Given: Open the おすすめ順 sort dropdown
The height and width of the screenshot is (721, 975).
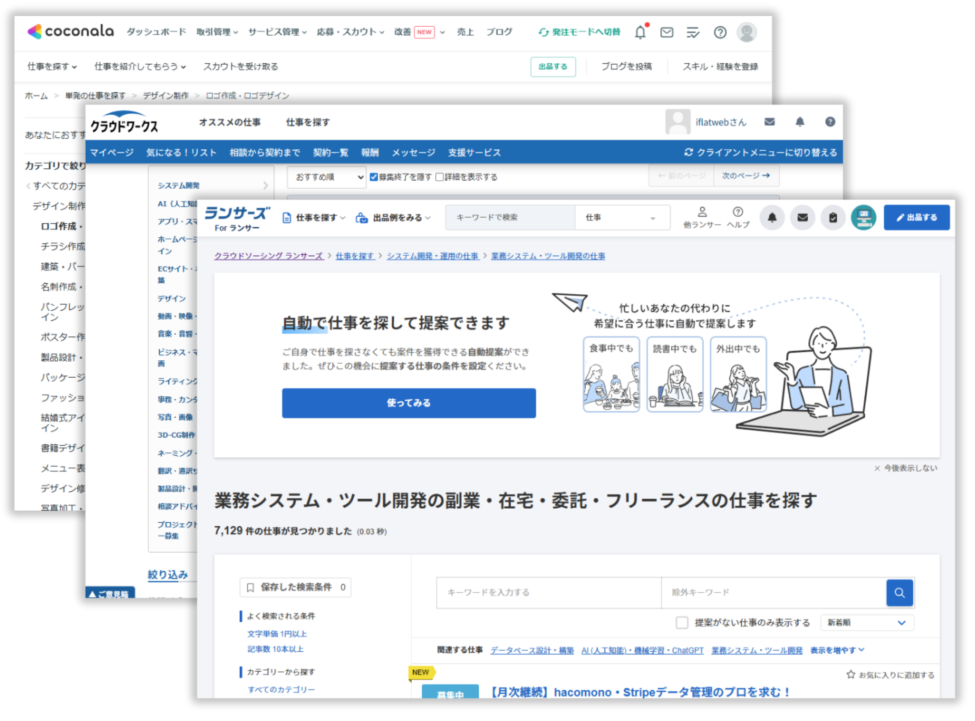Looking at the screenshot, I should click(x=326, y=177).
